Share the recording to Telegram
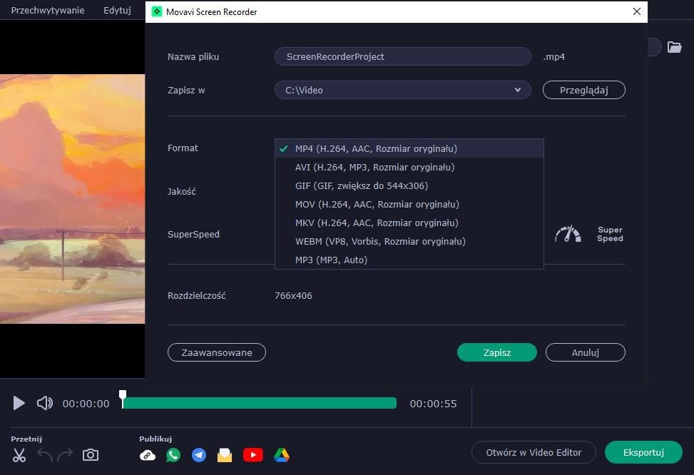 199,455
